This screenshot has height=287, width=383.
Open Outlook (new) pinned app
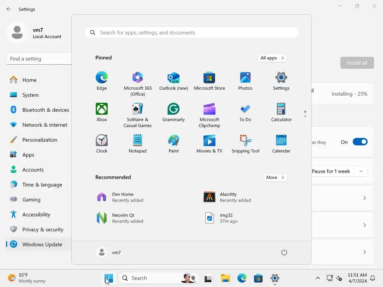(x=174, y=81)
